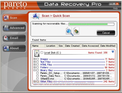This screenshot has height=93, width=122.
Task: Select the Pareto_DC_Setup file checkbox
Action: click(38, 73)
